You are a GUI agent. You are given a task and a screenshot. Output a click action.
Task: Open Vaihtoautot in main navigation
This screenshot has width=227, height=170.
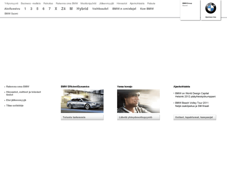click(x=100, y=9)
